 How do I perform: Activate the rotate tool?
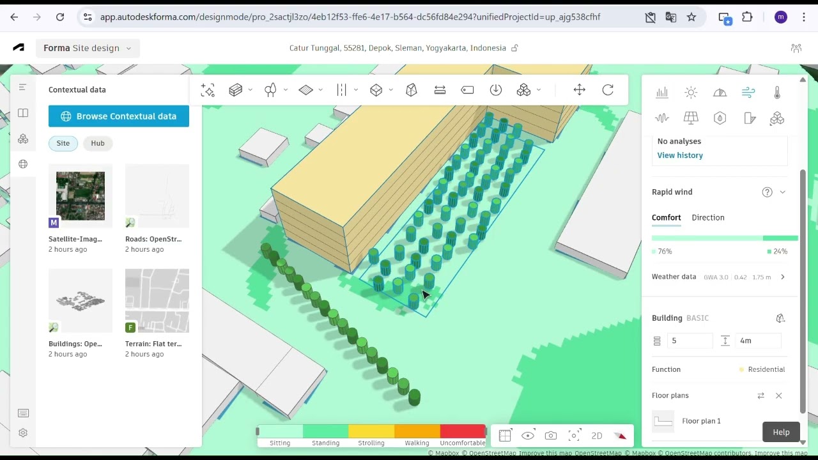608,90
